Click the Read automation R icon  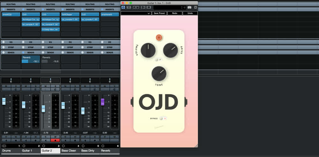[x=134, y=7]
